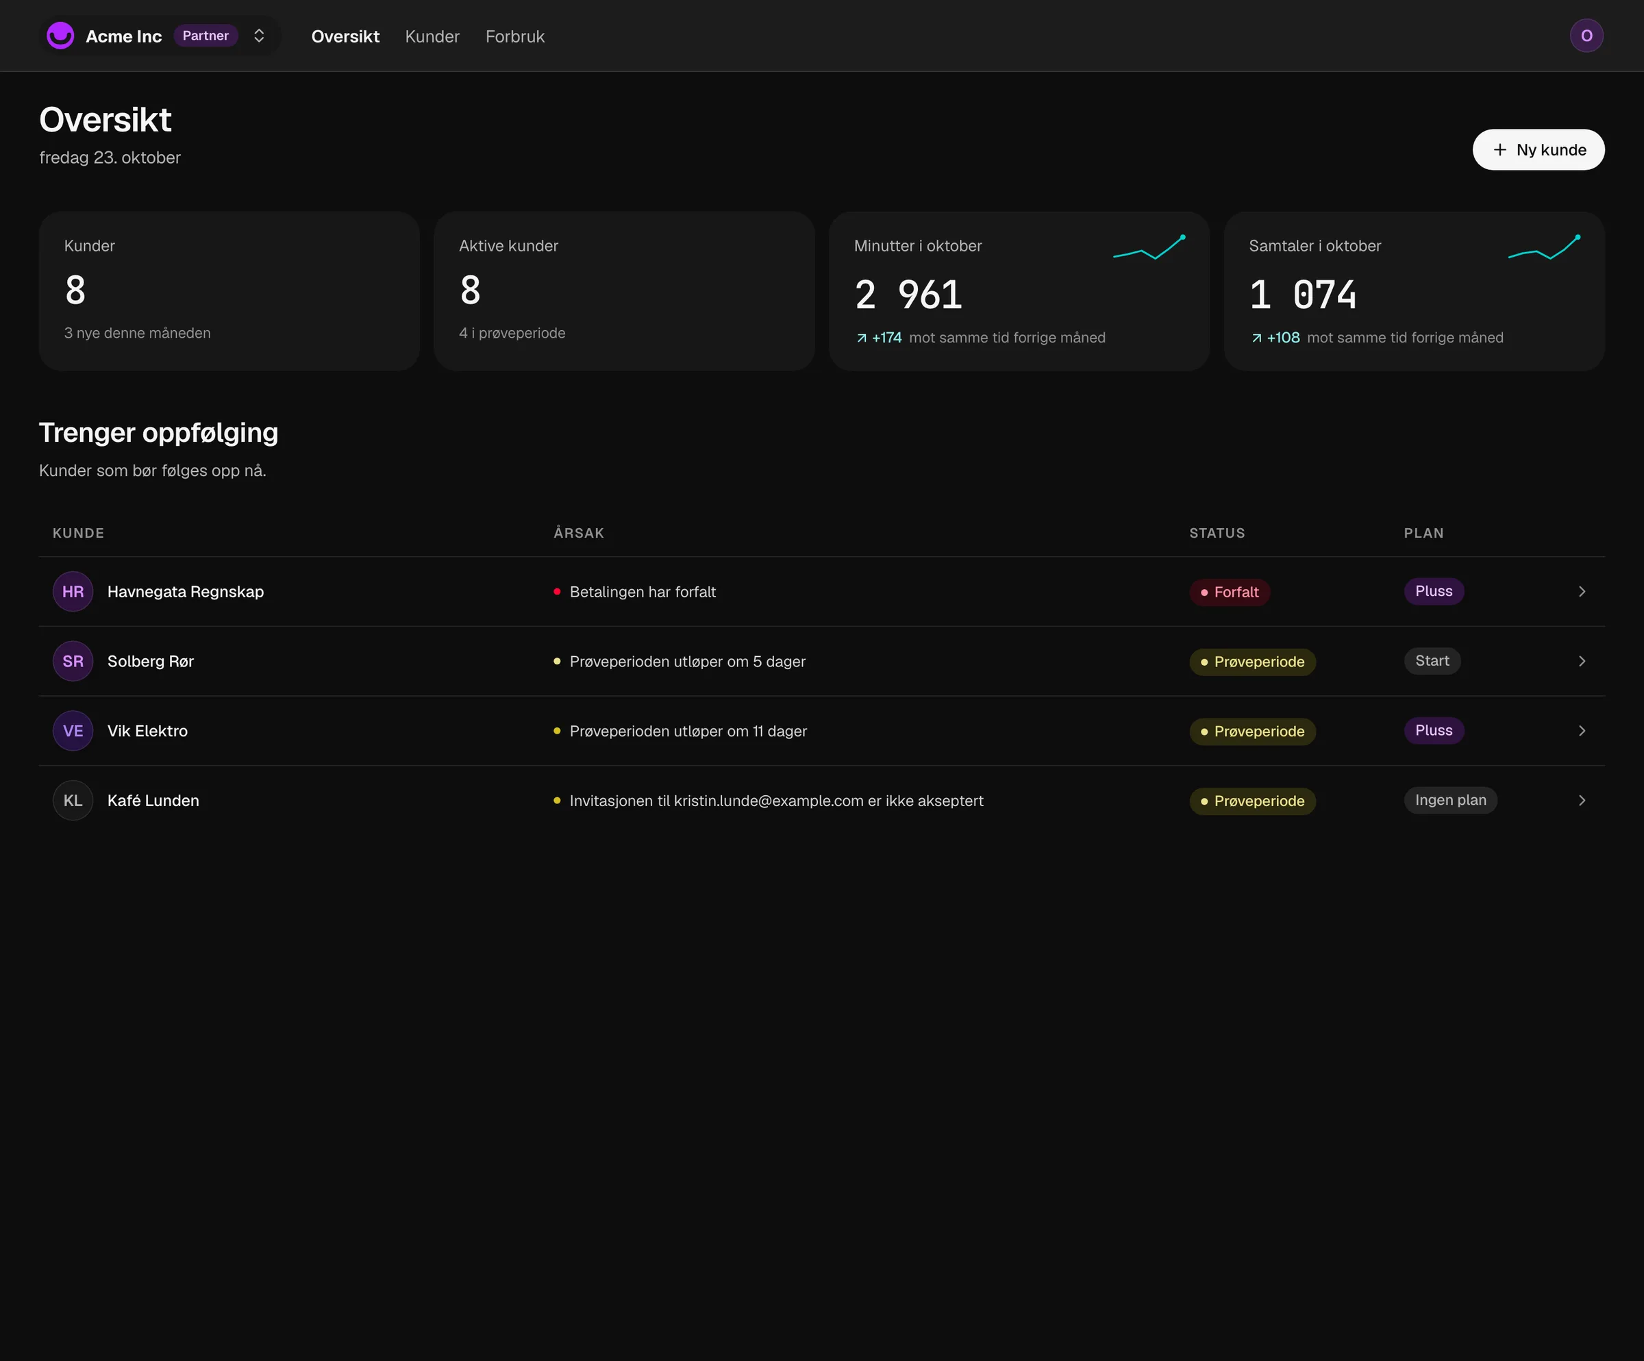Click the kristin.lunde@example.com invitation text
Viewport: 1644px width, 1361px height.
pyautogui.click(x=777, y=801)
